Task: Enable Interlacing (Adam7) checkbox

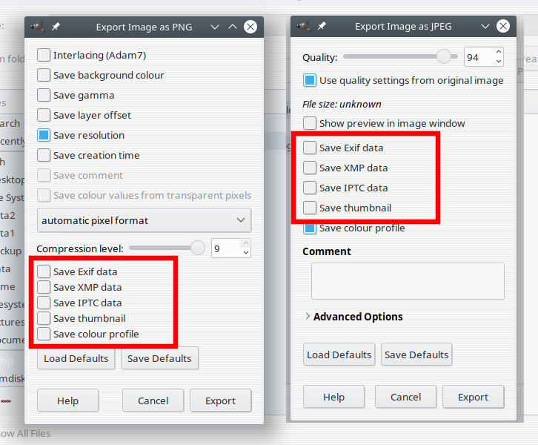Action: [44, 55]
